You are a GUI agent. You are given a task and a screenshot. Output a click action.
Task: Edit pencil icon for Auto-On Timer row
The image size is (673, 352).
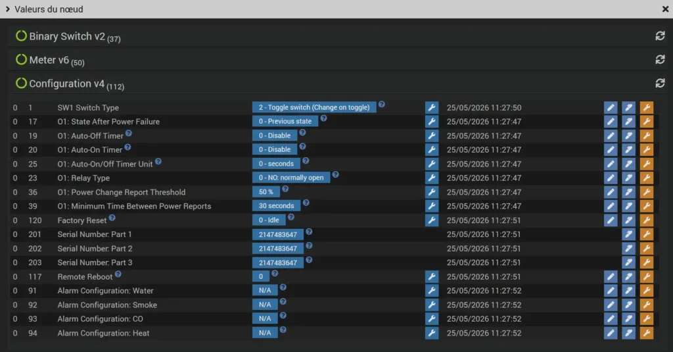click(x=611, y=149)
